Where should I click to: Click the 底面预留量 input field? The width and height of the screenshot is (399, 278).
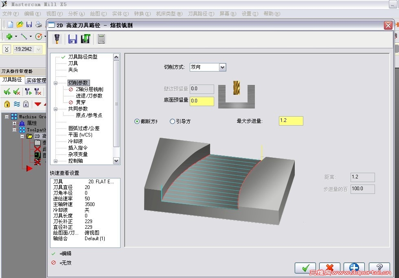pos(202,101)
